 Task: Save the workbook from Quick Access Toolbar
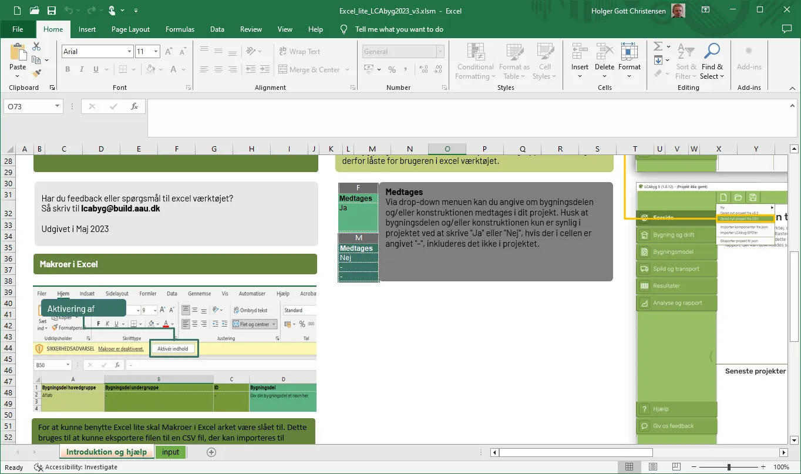pos(51,11)
